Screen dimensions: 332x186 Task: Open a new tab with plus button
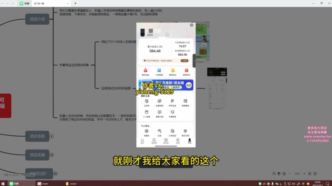coord(75,3)
